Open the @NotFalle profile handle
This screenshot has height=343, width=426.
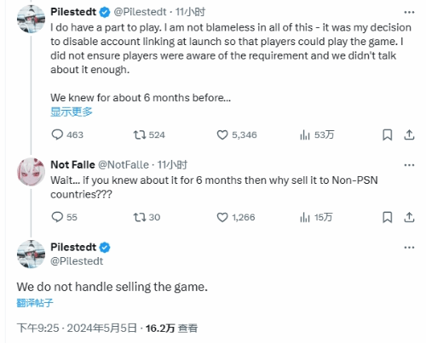[124, 164]
